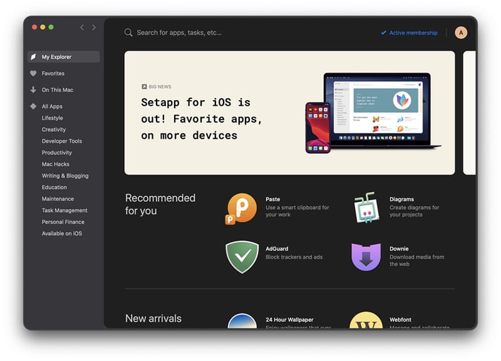Viewport: 501px width, 361px height.
Task: Click 'Download media from the web' description
Action: point(416,260)
